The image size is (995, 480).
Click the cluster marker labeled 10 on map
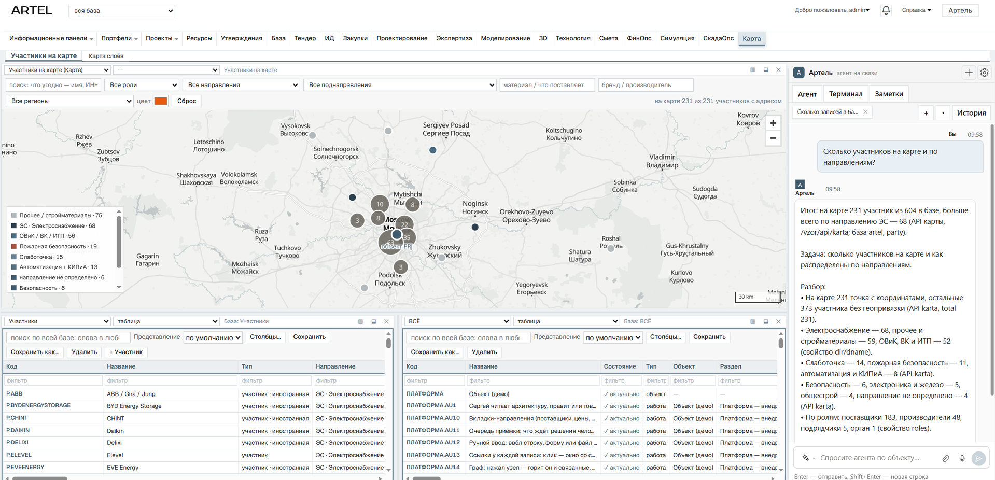click(x=380, y=204)
